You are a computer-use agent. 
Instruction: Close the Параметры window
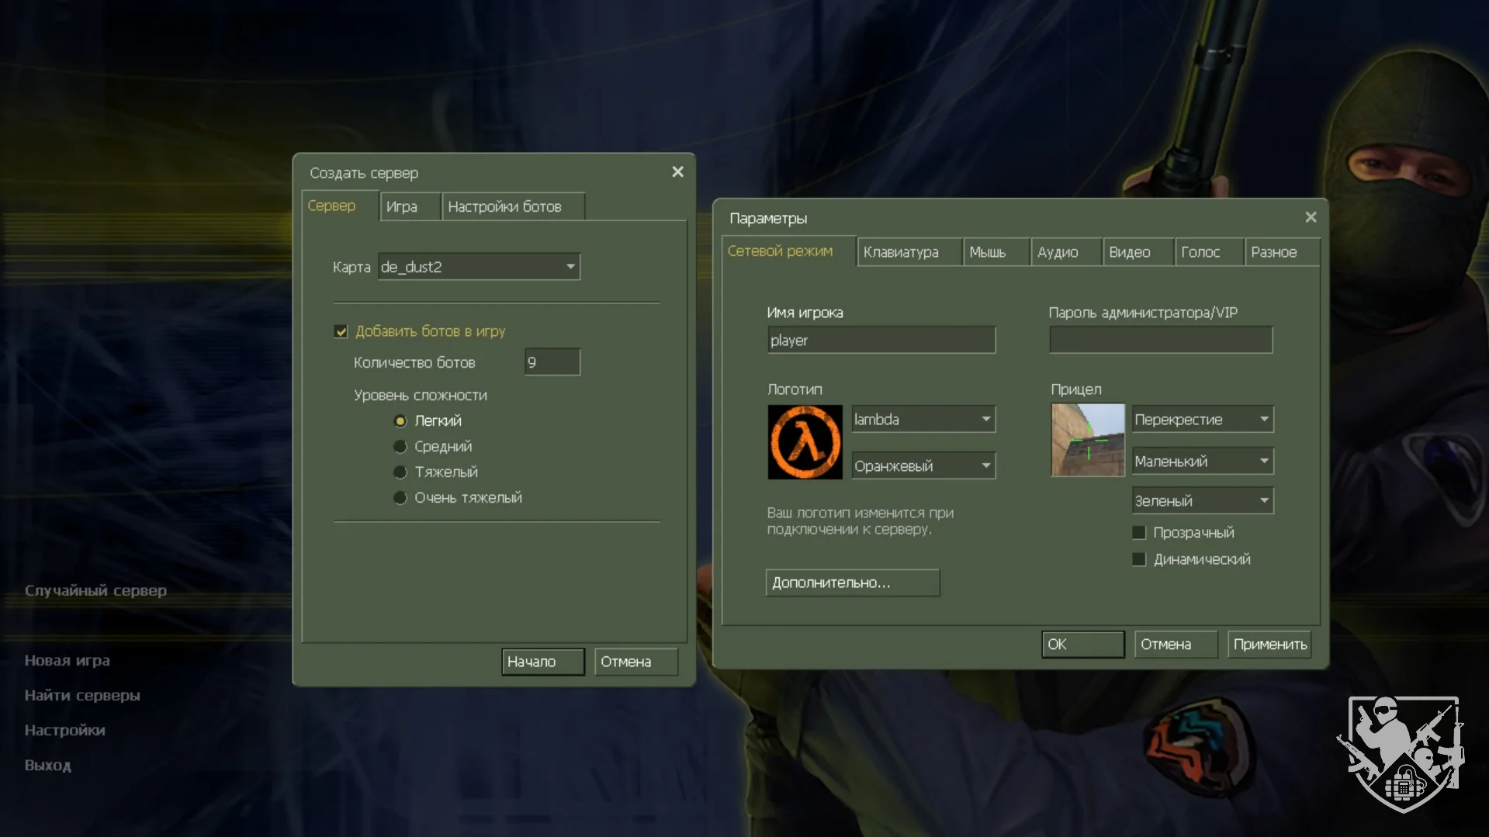click(1311, 217)
